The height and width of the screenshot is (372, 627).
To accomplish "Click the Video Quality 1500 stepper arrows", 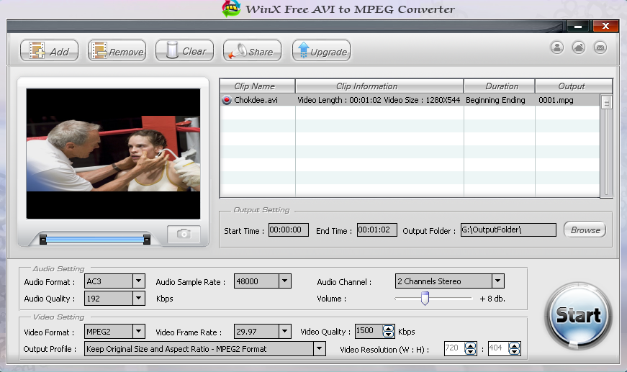I will (x=388, y=331).
